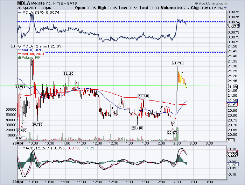Click the 21.09 last price tag on axis
The height and width of the screenshot is (185, 245).
[232, 87]
